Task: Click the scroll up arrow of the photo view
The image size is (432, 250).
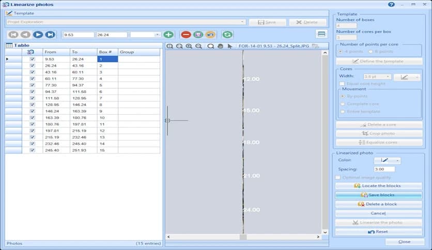Action: pyautogui.click(x=325, y=52)
